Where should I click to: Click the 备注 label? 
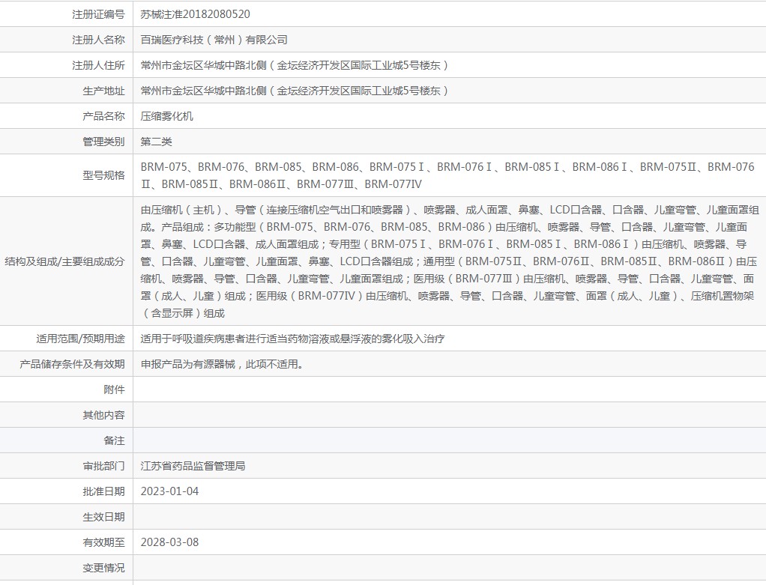[114, 440]
